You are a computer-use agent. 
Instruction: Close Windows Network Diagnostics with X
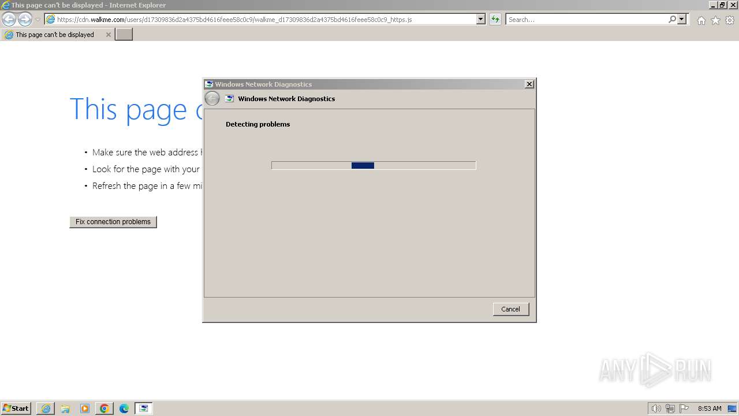(x=529, y=84)
